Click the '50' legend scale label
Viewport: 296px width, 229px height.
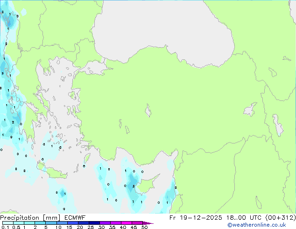coord(144,227)
